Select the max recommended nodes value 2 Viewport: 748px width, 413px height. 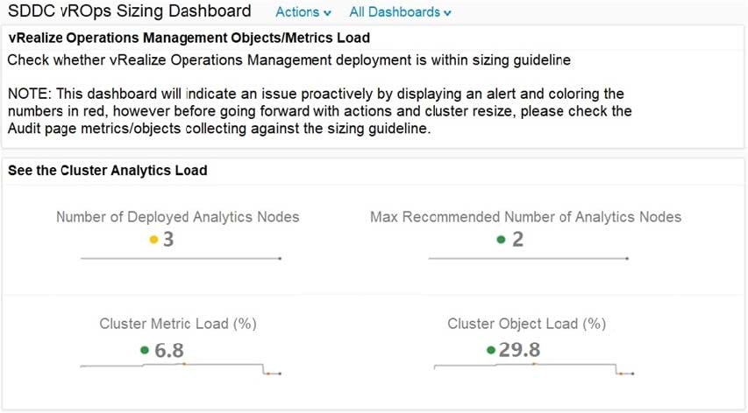[x=517, y=239]
